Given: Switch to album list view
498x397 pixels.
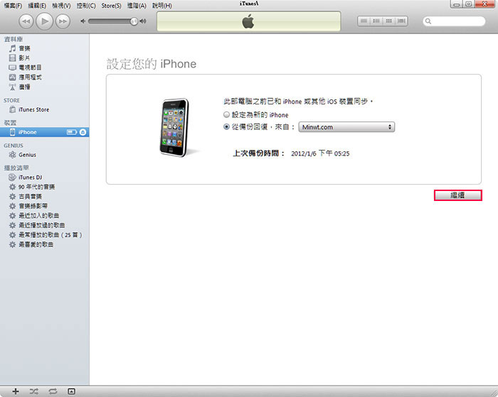Looking at the screenshot, I should (376, 21).
